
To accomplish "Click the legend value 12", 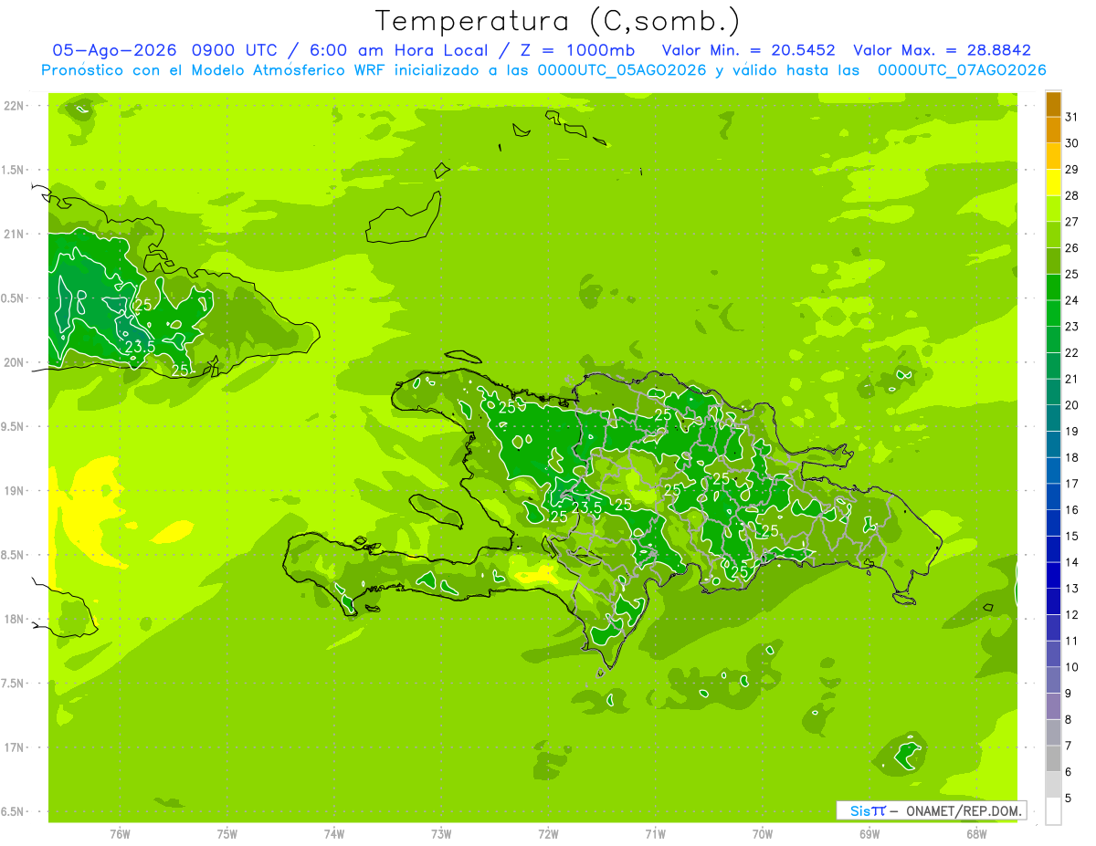I will tap(1071, 615).
